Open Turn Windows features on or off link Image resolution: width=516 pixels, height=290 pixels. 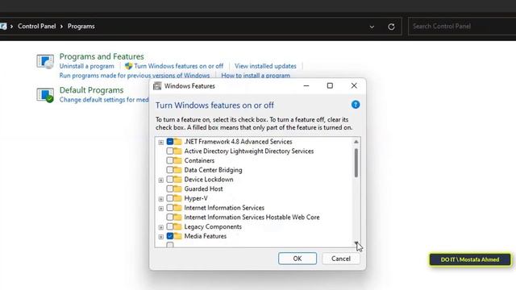[178, 66]
